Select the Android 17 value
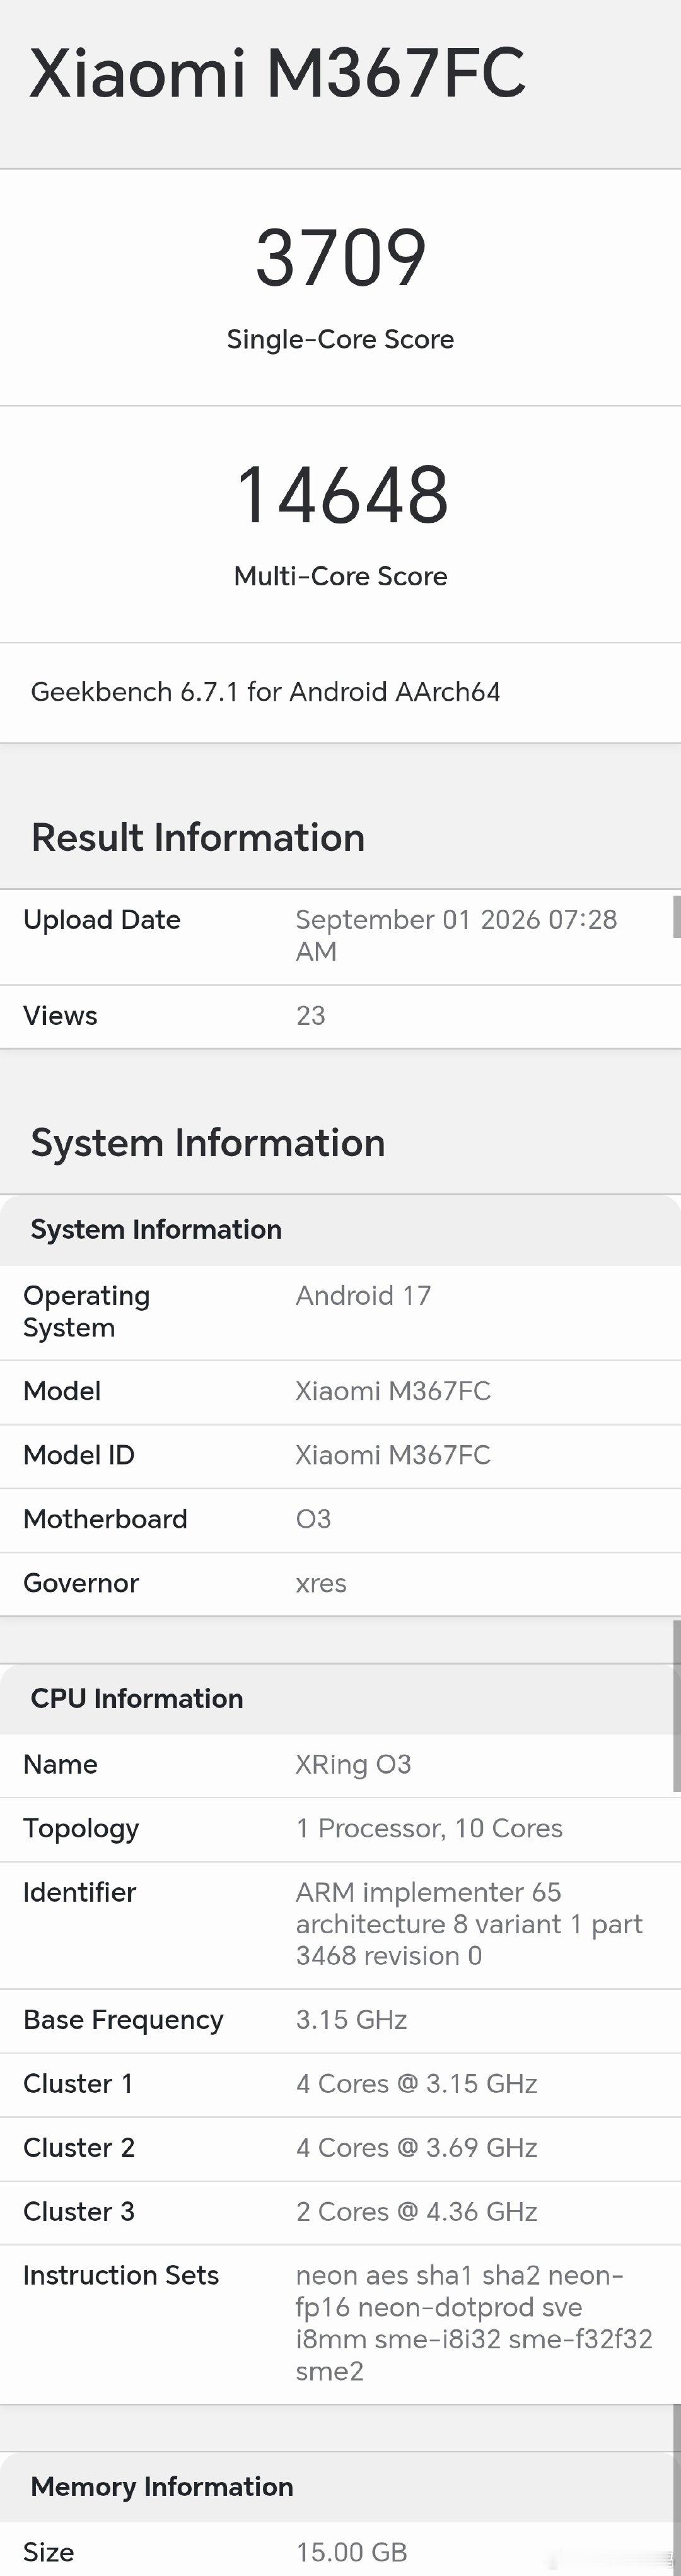Viewport: 681px width, 2576px height. tap(363, 1296)
